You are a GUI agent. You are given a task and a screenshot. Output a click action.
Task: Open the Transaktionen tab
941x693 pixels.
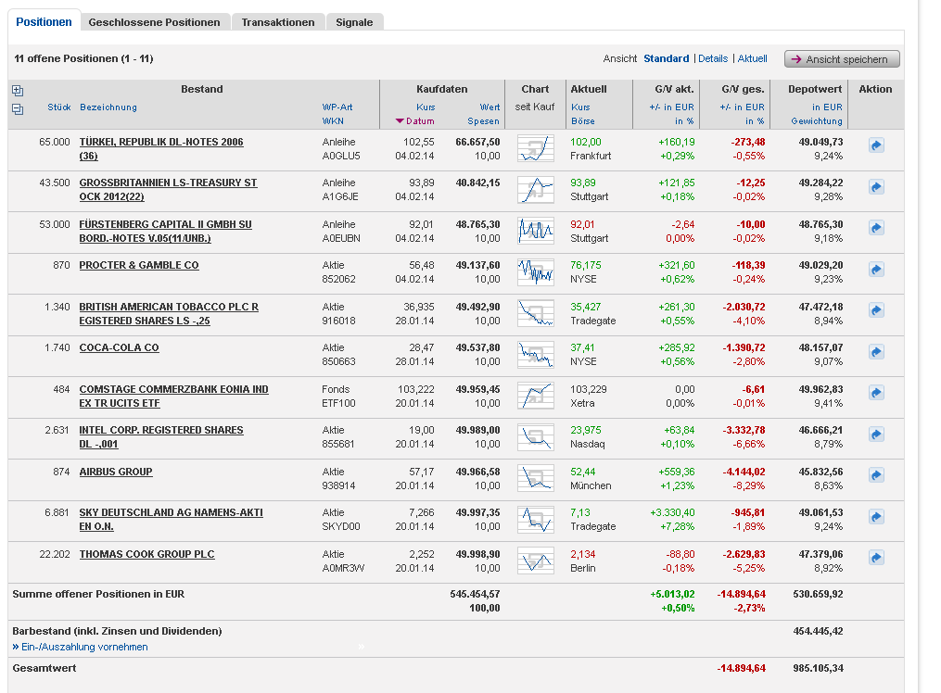[278, 22]
